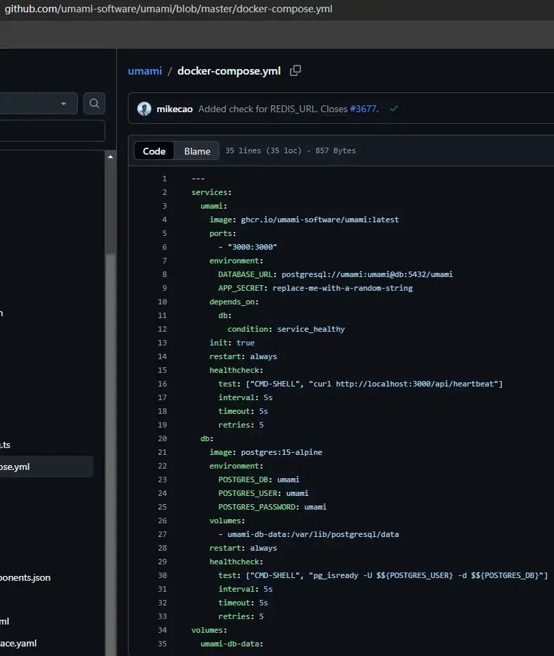554x656 pixels.
Task: Click the green commit status checkmark
Action: point(394,109)
